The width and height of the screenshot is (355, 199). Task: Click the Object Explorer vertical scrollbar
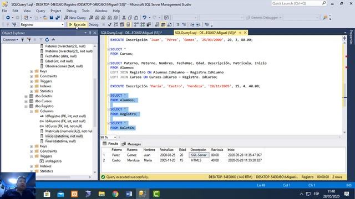click(x=95, y=109)
